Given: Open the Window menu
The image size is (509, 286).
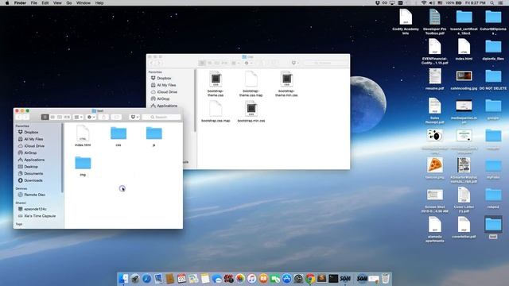Looking at the screenshot, I should click(x=84, y=2).
